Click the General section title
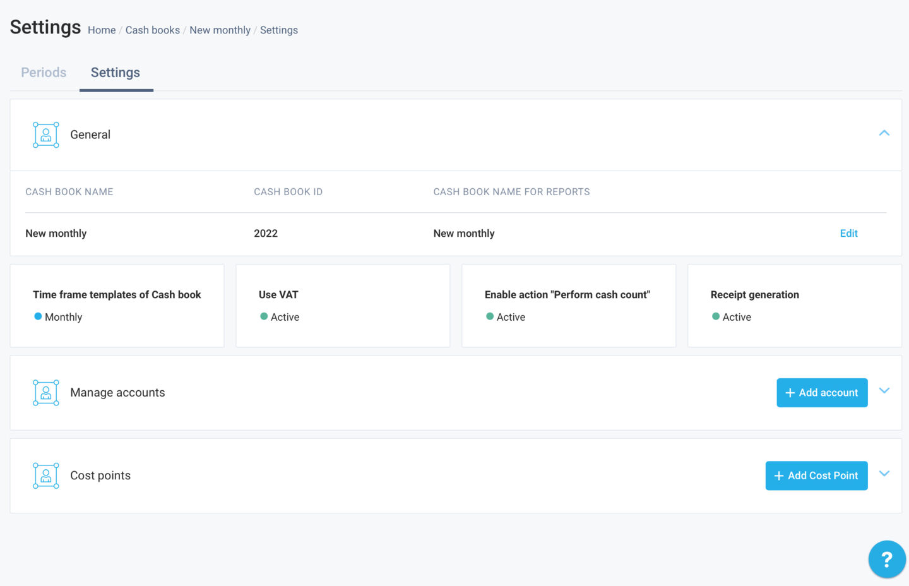 [x=90, y=135]
